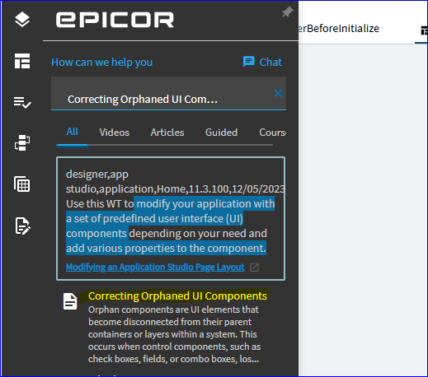
Task: Open Modifying an Application Studio Page Layout link
Action: [x=155, y=267]
